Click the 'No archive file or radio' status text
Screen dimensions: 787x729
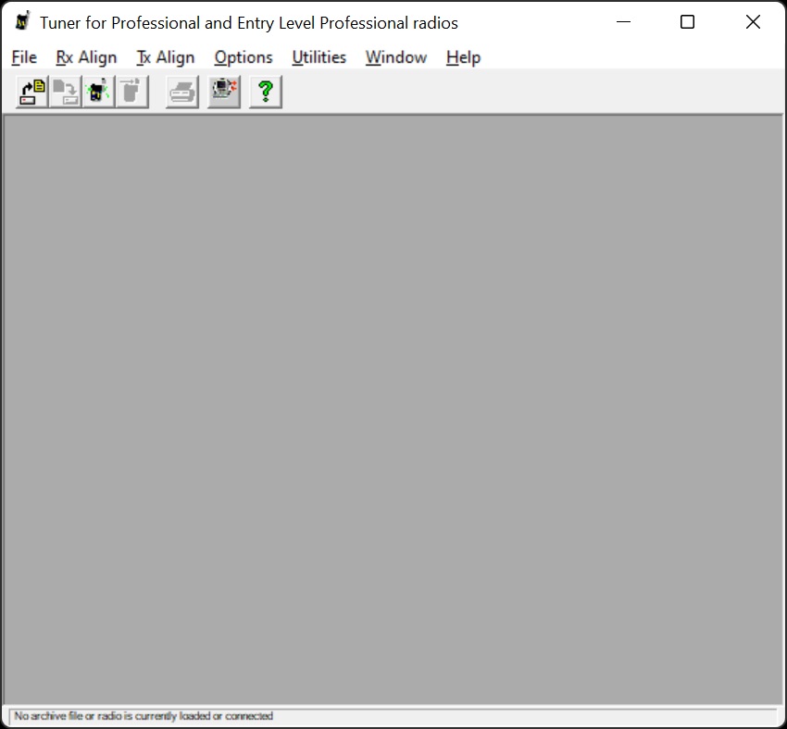click(x=144, y=716)
